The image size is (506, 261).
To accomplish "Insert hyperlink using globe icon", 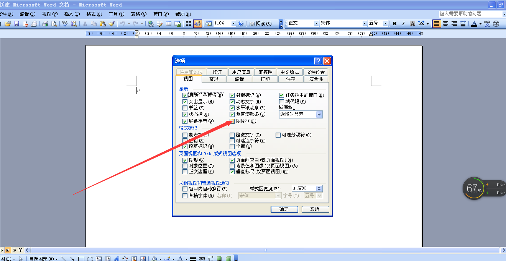I will tap(151, 24).
